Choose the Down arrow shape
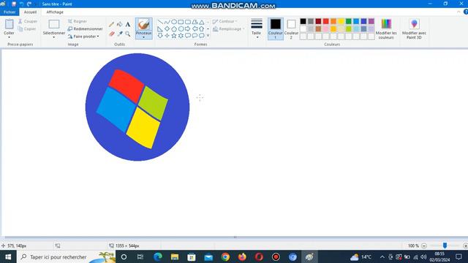 pos(160,36)
